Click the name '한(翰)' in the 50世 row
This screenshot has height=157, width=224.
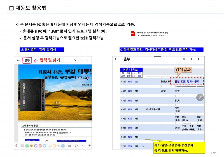pyautogui.click(x=178, y=128)
